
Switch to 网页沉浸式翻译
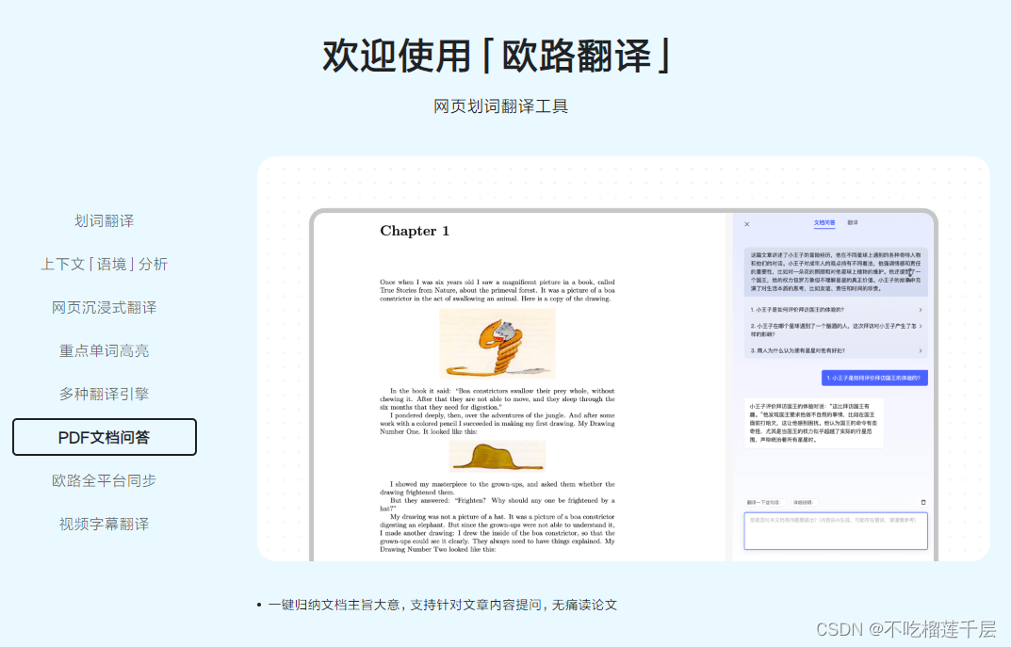(104, 307)
